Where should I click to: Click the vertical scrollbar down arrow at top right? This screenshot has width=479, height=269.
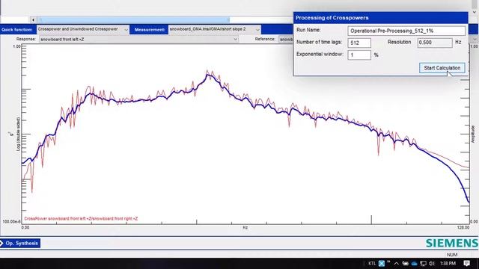click(475, 12)
